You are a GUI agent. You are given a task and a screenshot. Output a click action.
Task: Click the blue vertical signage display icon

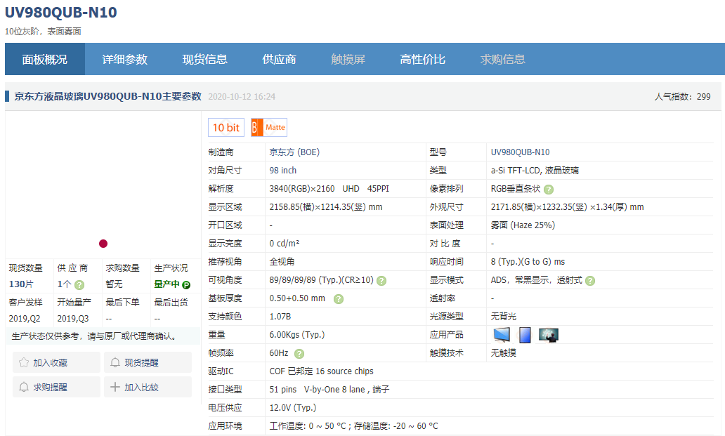(525, 335)
